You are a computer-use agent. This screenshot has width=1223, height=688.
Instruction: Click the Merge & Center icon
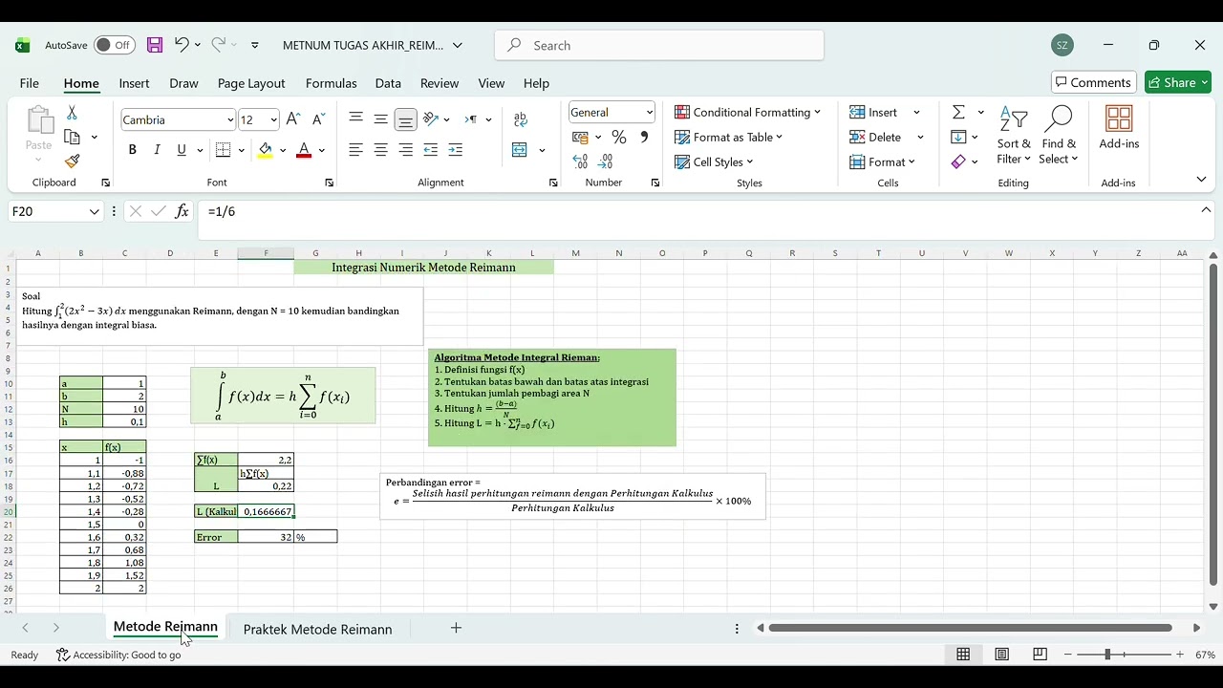pyautogui.click(x=520, y=150)
